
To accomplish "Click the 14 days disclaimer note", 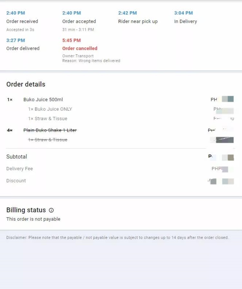I will pos(117,238).
